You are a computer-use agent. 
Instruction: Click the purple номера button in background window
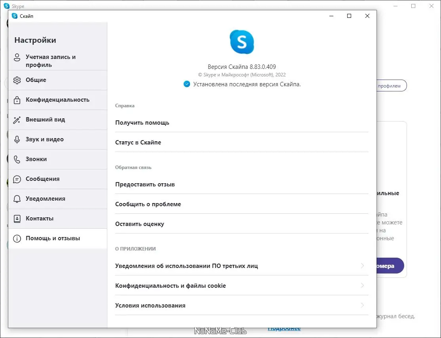pos(390,266)
